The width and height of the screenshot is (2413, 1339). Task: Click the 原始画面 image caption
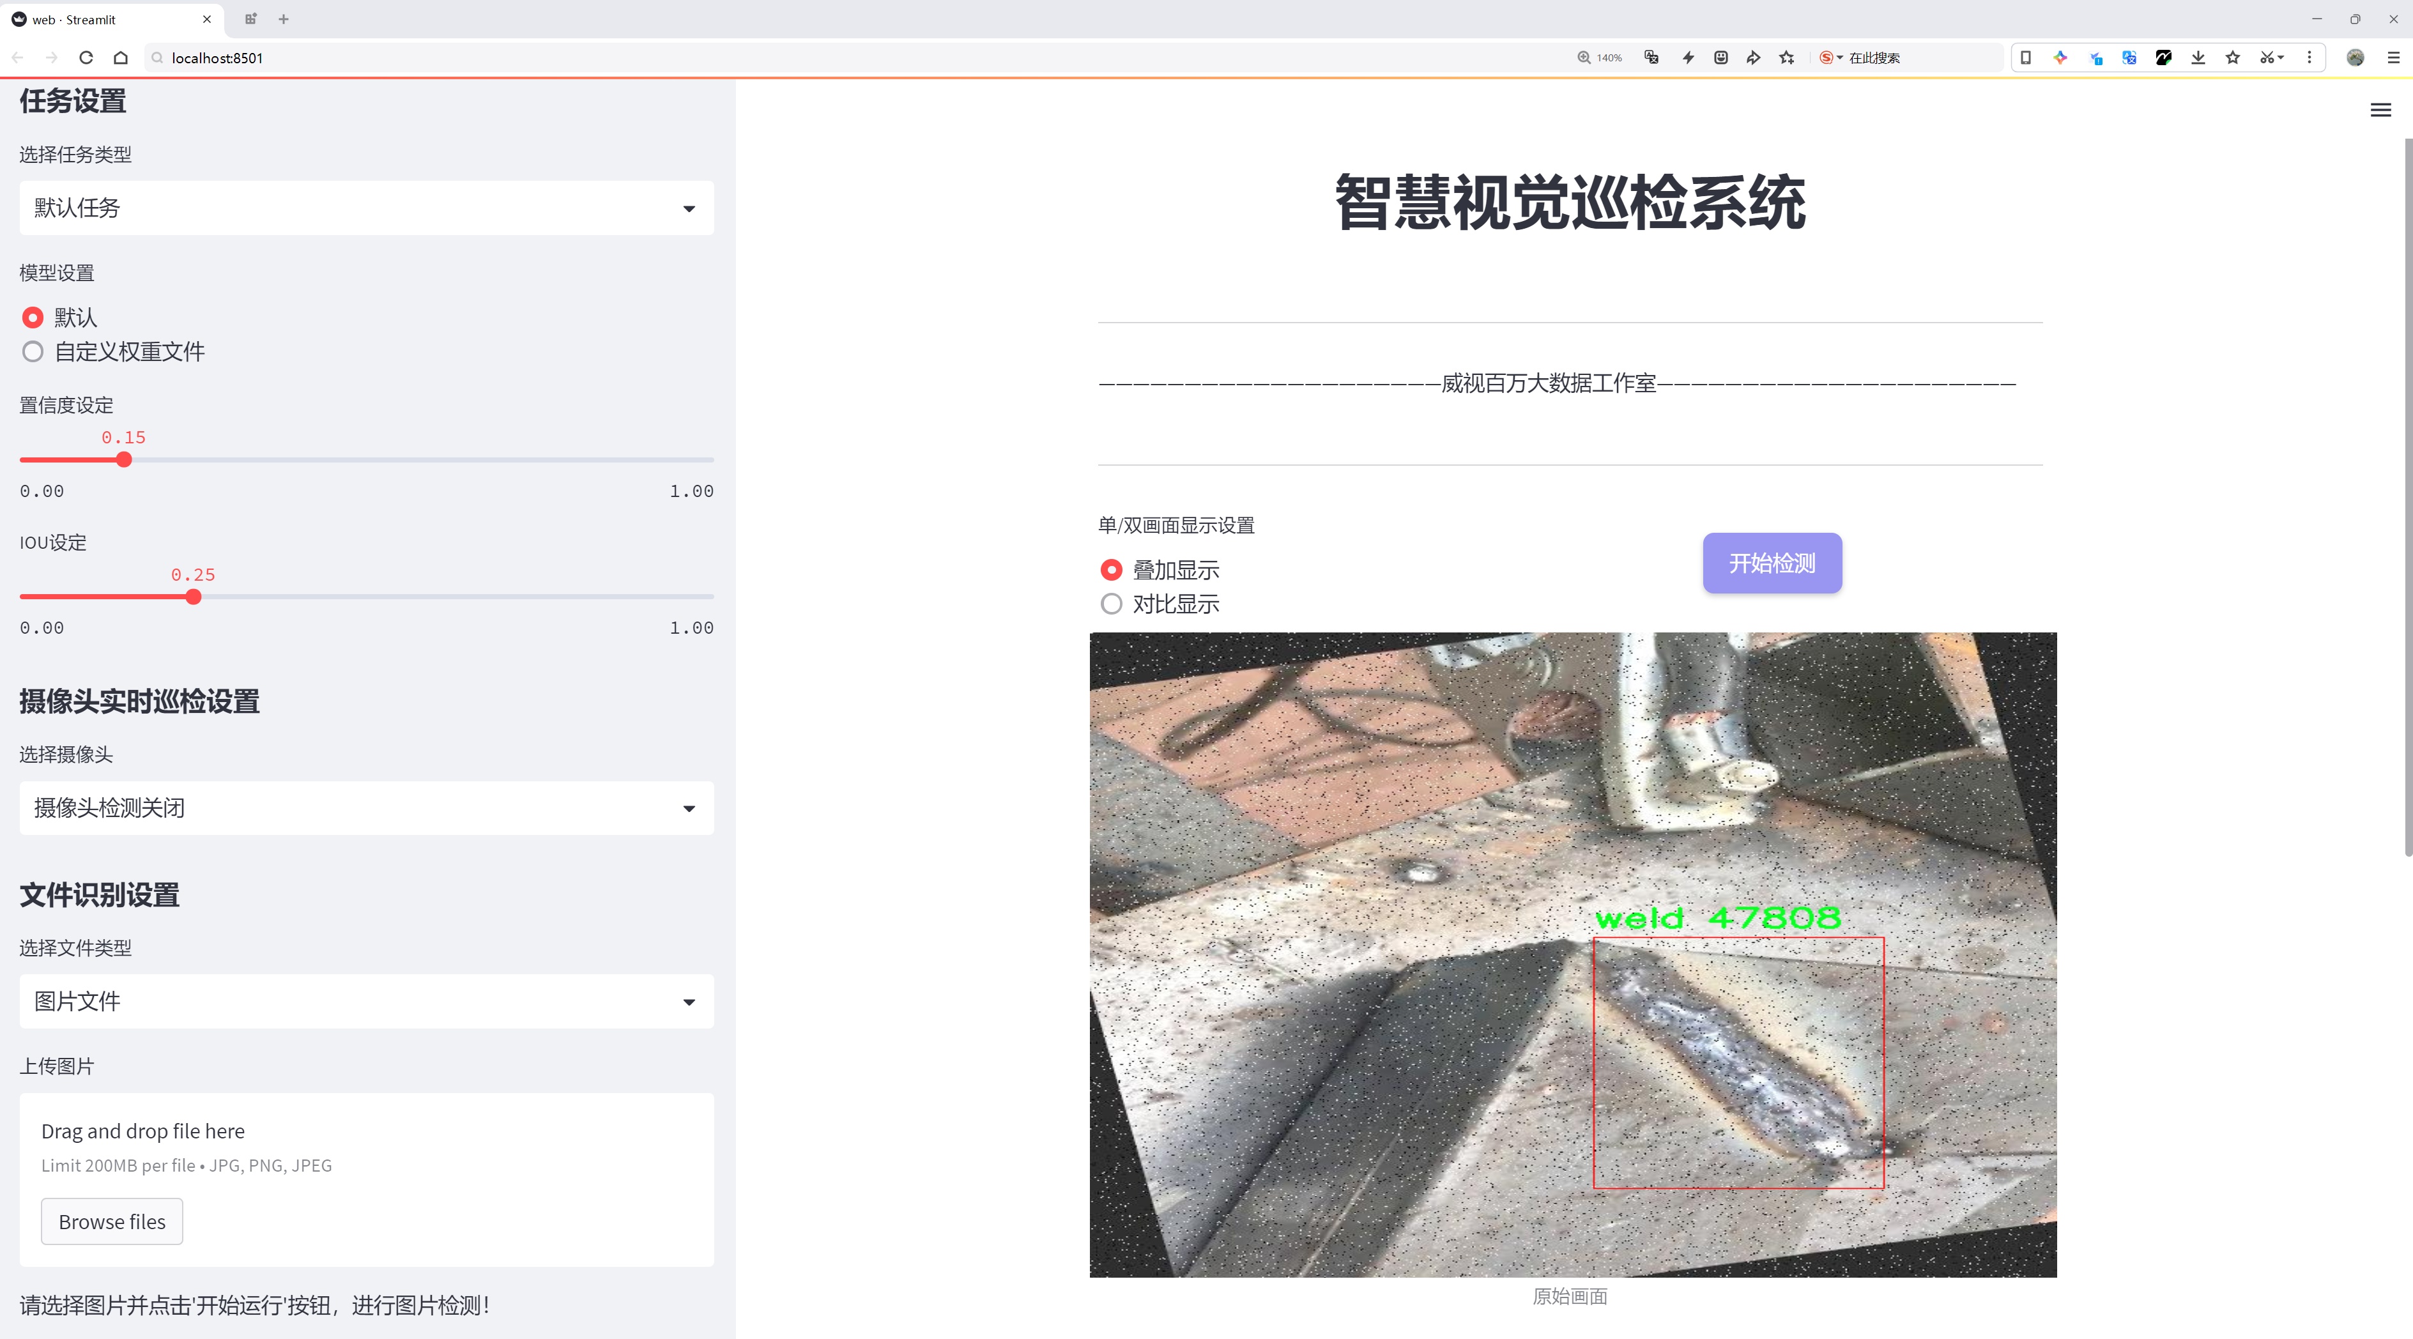[x=1570, y=1297]
